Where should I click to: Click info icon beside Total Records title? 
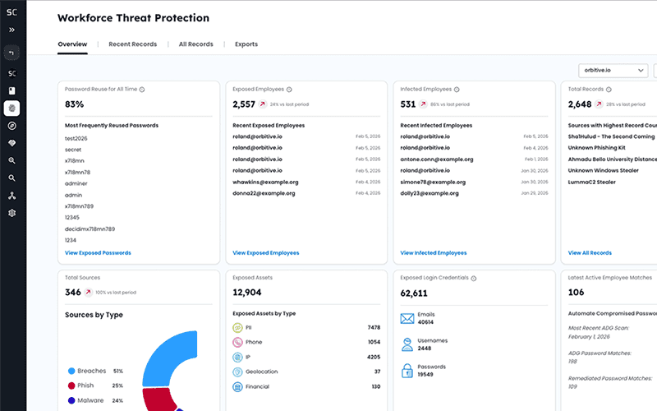point(609,90)
